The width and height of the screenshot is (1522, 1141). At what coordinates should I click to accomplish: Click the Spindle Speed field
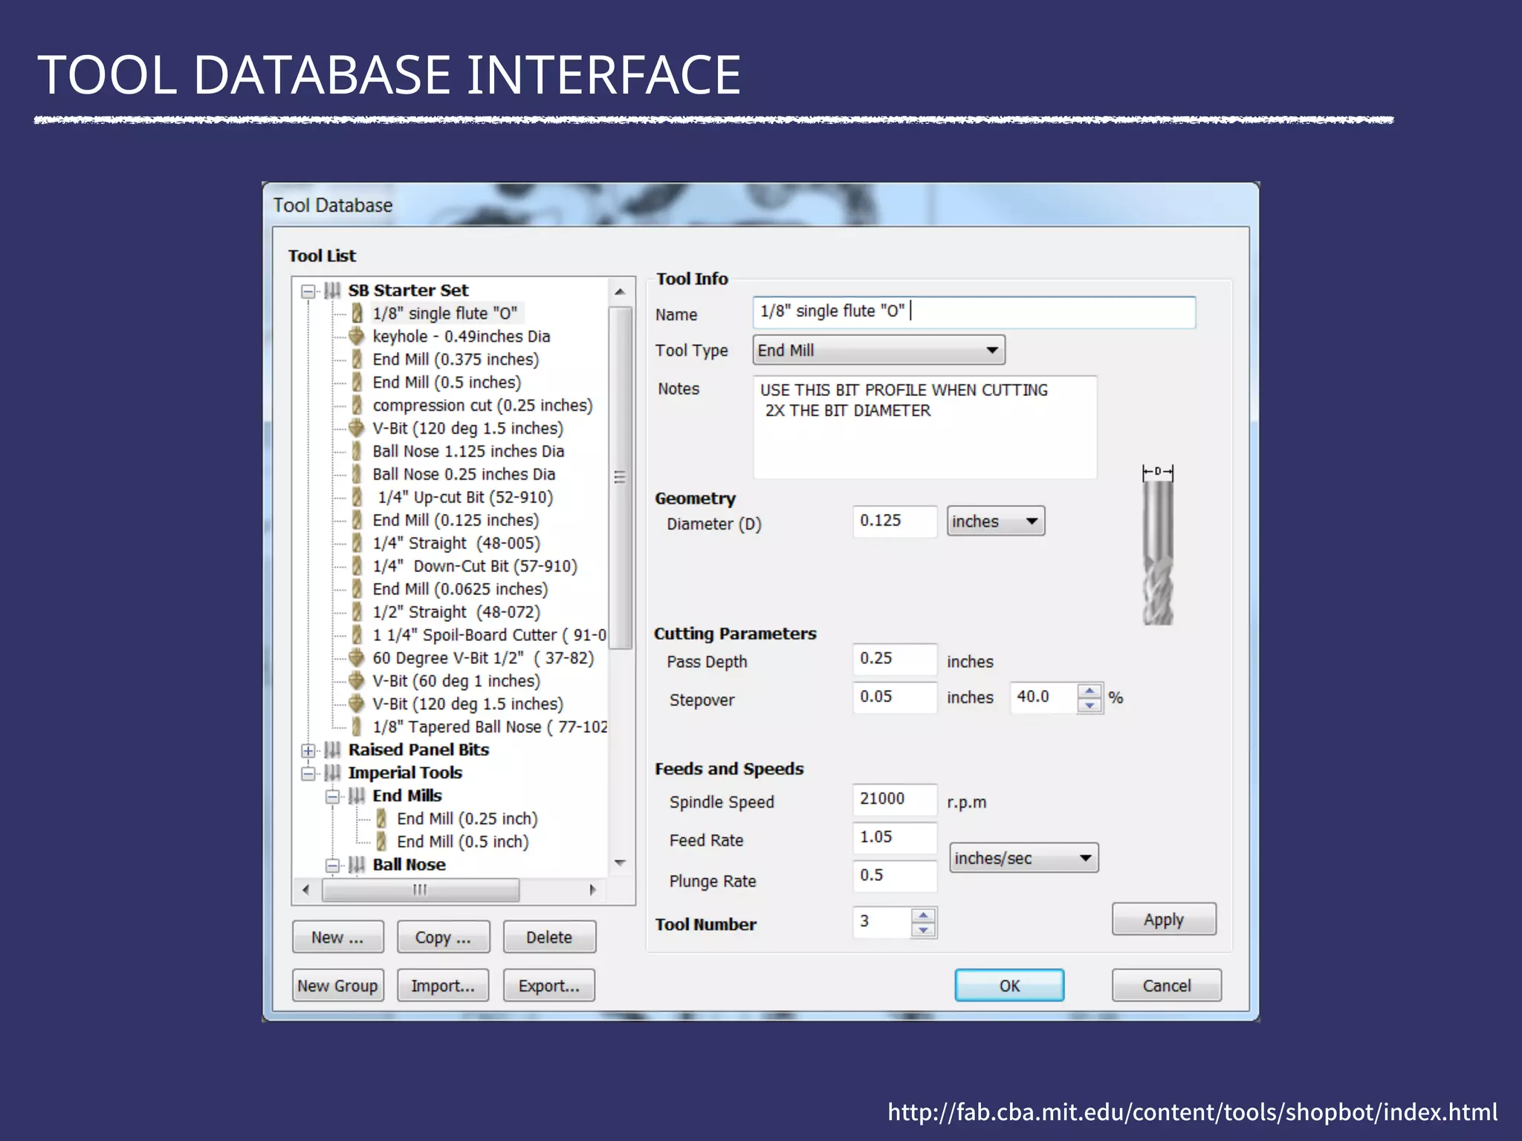896,799
